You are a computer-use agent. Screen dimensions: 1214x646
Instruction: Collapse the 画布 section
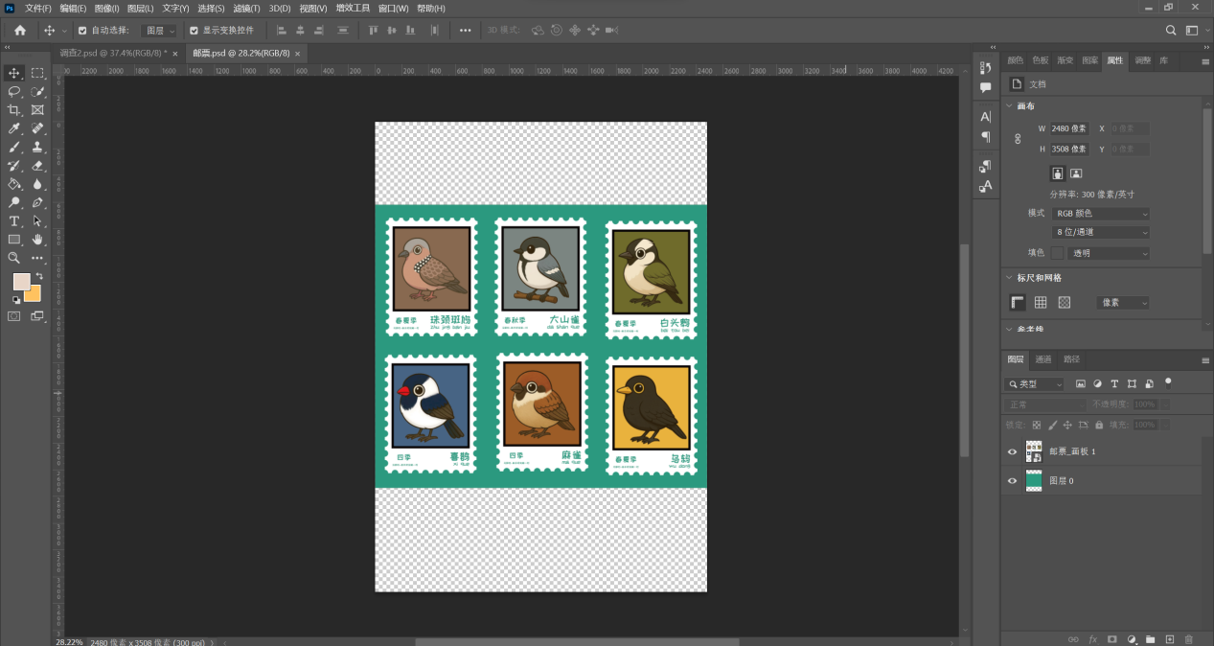coord(1009,105)
